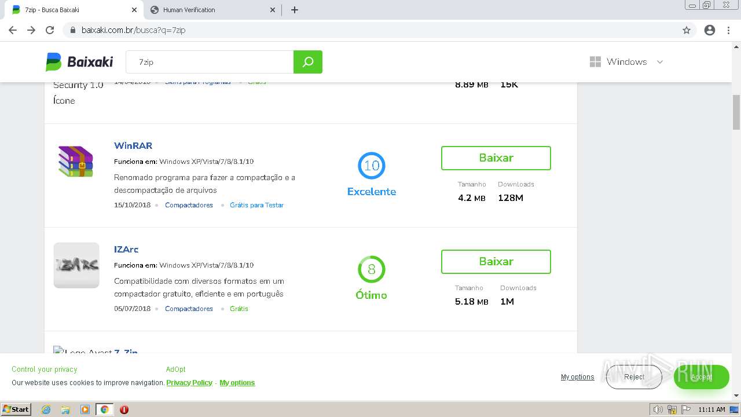This screenshot has height=417, width=741.
Task: Click My options beside Reject button
Action: [577, 377]
